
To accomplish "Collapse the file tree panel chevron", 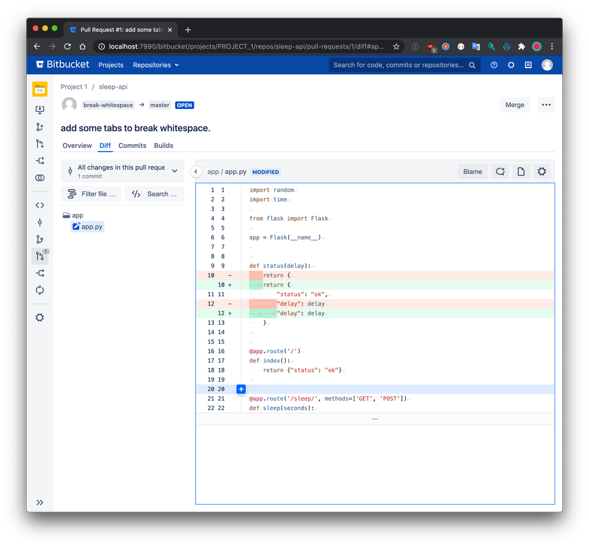I will coord(196,172).
